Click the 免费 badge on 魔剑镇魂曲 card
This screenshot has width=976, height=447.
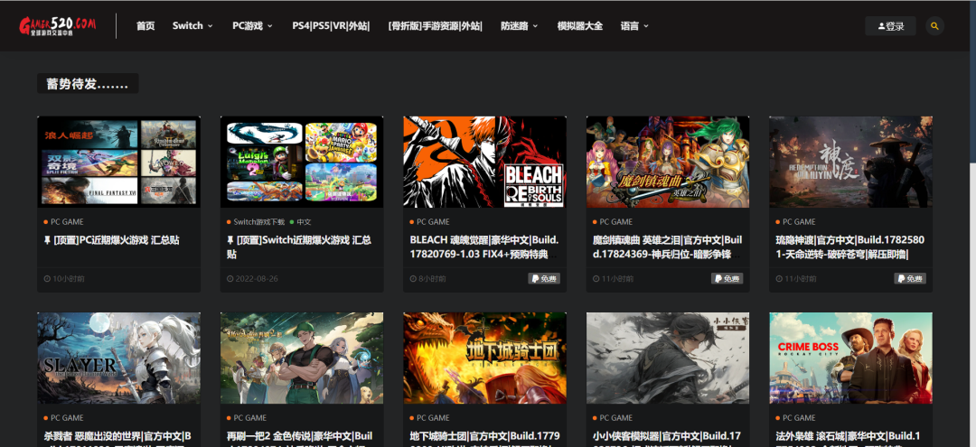pos(727,278)
